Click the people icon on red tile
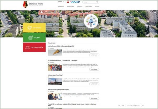 click(x=27, y=48)
